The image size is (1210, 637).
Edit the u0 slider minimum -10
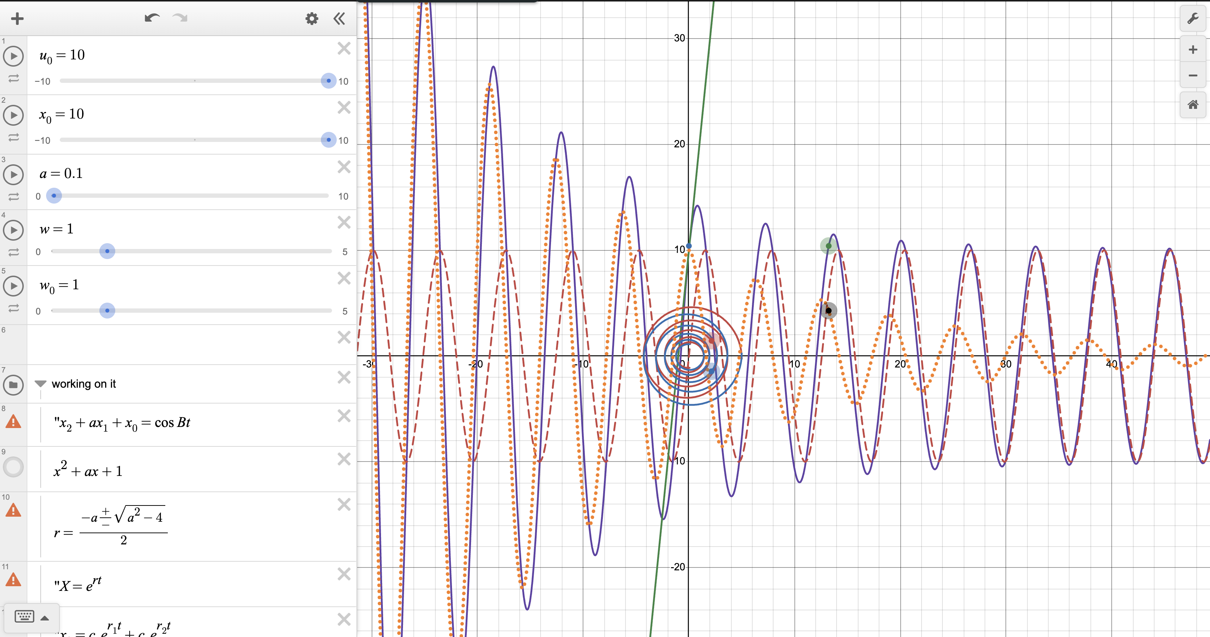42,81
